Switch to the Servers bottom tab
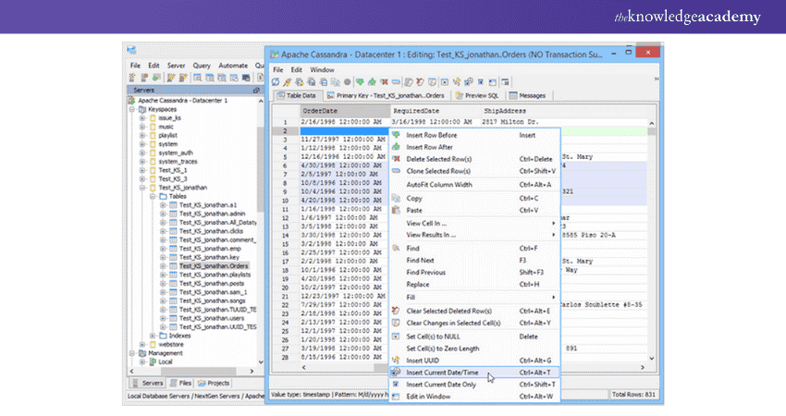The width and height of the screenshot is (786, 416). coord(147,383)
